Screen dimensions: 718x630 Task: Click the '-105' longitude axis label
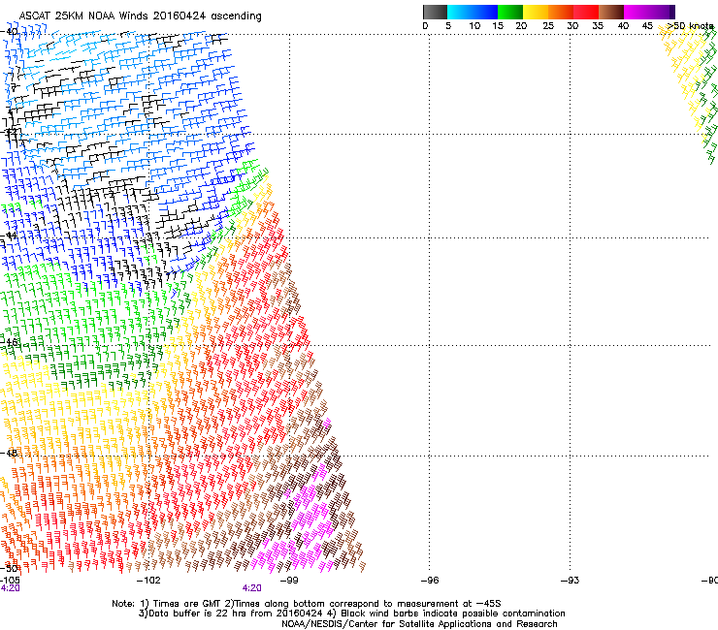(10, 581)
